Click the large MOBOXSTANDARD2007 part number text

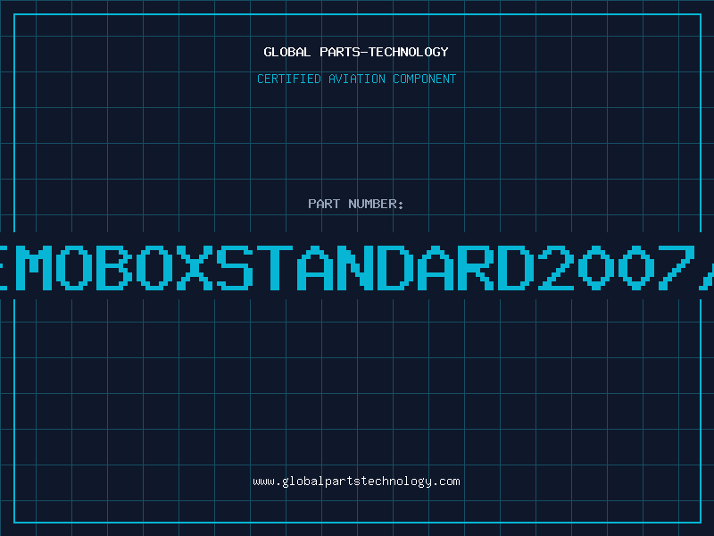coord(357,267)
